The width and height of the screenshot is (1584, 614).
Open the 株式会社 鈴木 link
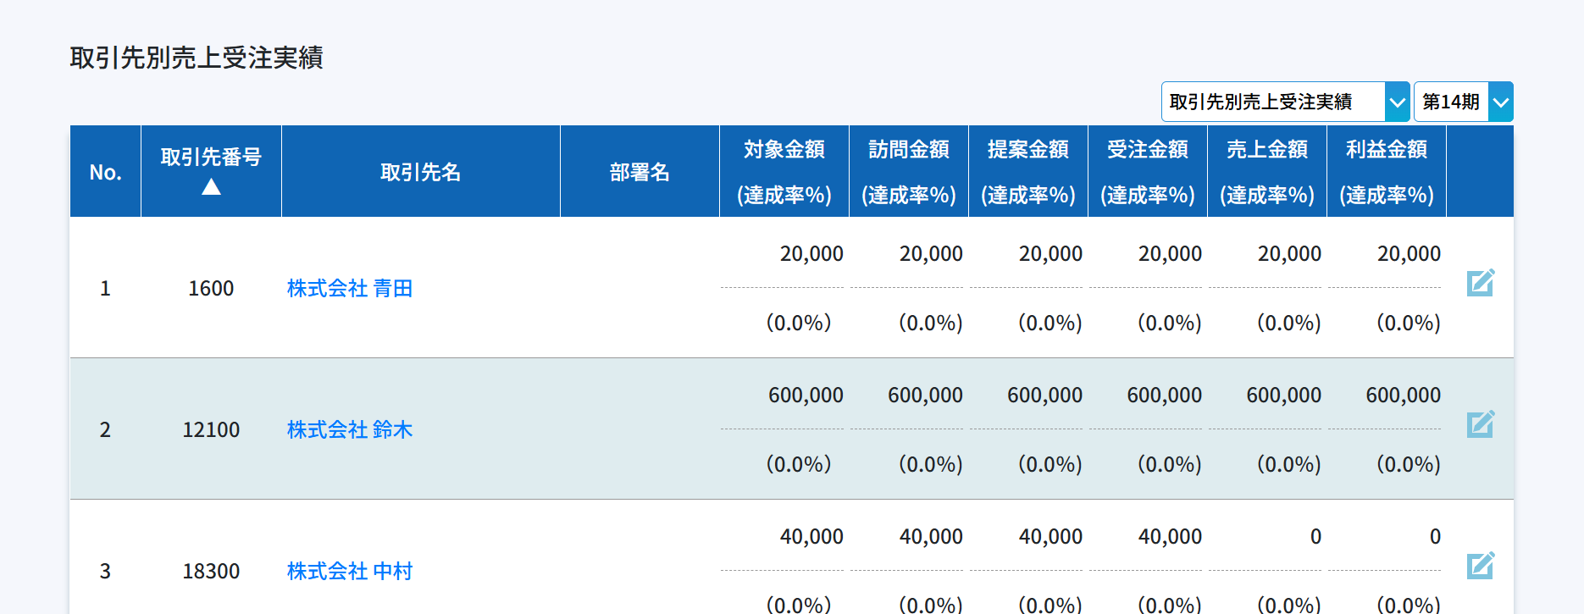click(349, 430)
